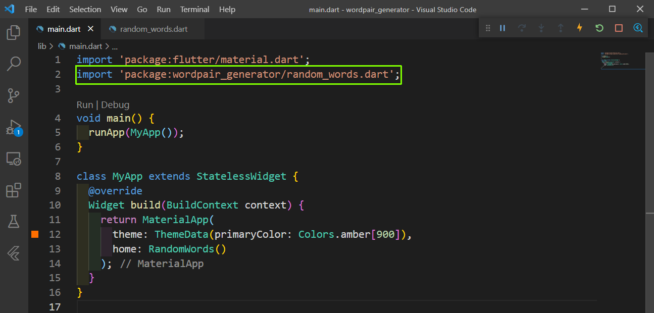Click the material.dart import string

click(212, 60)
